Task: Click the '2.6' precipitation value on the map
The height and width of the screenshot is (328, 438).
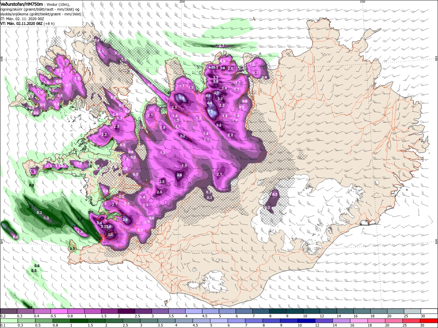Action: [x=159, y=192]
